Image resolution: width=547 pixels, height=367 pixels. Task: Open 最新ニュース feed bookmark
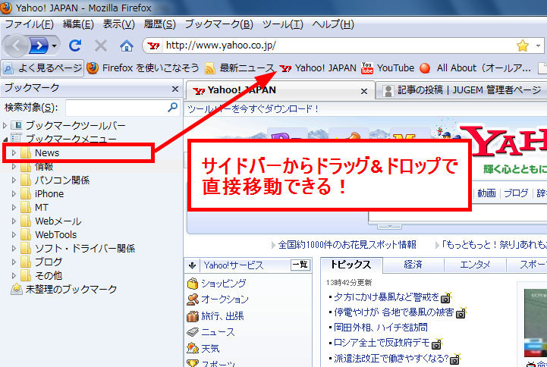(x=240, y=68)
